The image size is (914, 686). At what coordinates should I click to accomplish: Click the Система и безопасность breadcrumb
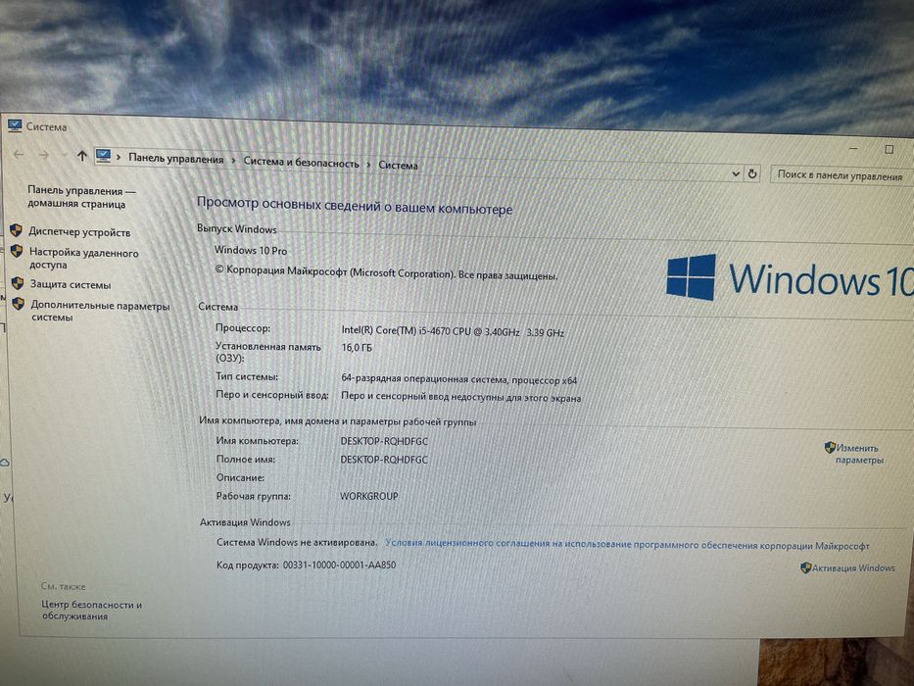[x=302, y=163]
